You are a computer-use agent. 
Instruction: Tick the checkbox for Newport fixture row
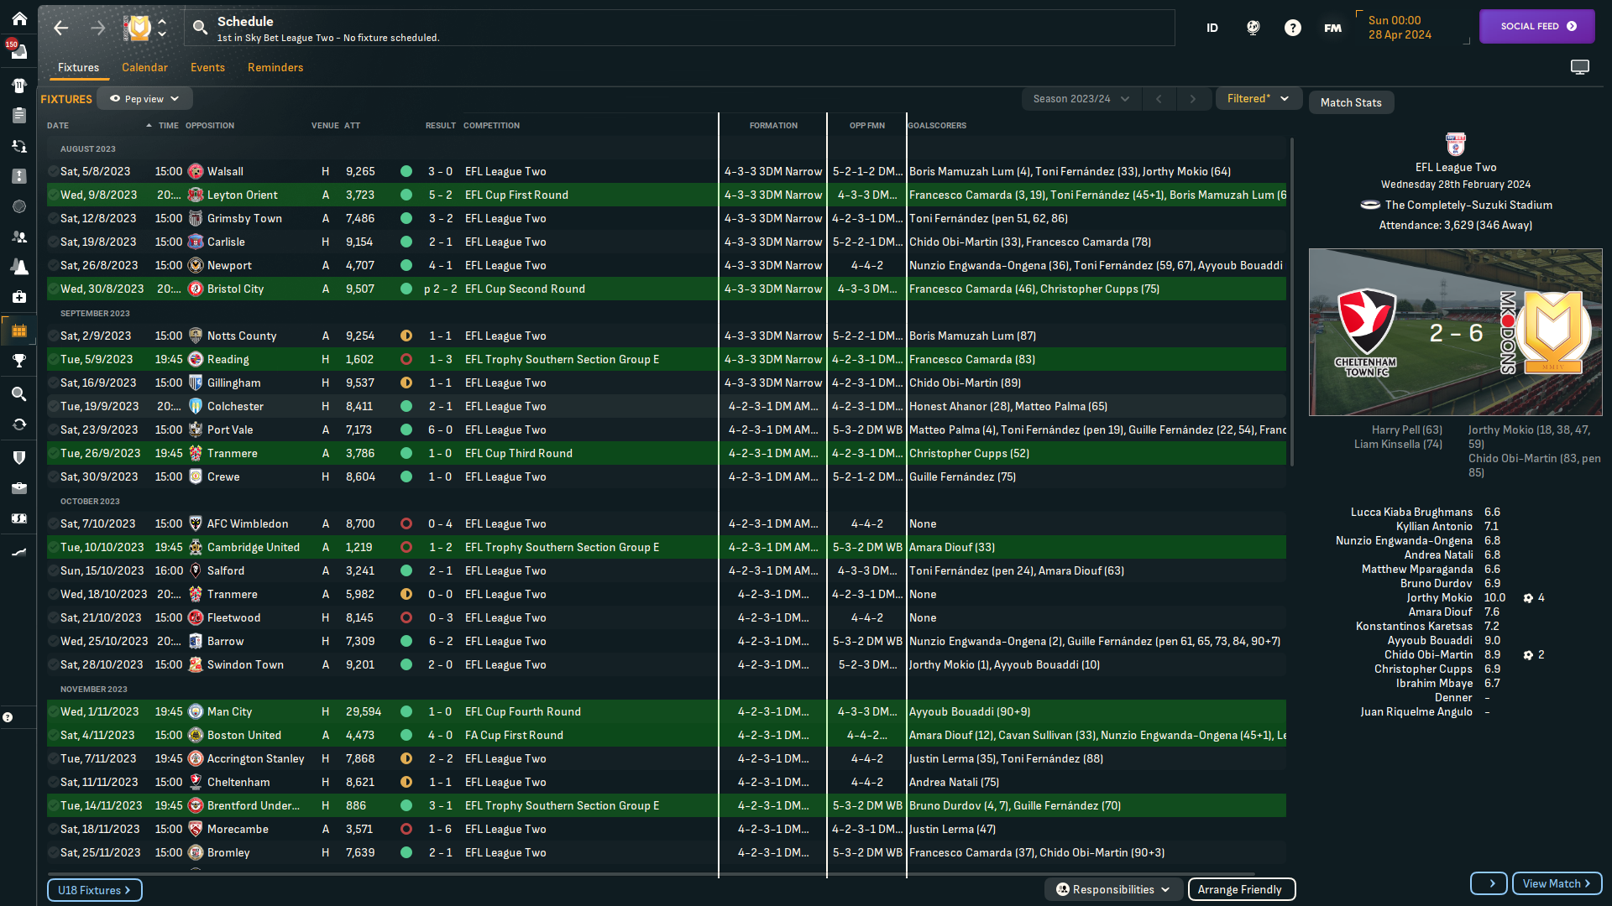click(x=53, y=265)
